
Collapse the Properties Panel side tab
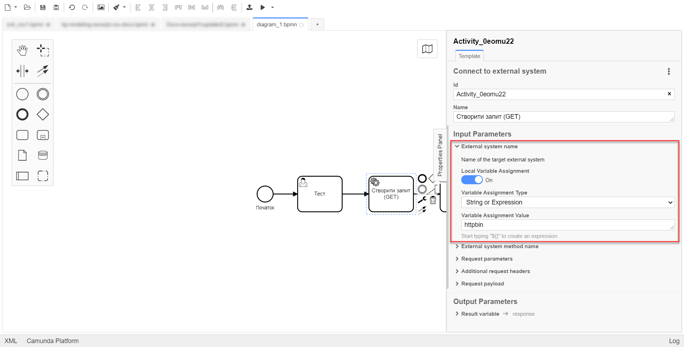tap(440, 155)
